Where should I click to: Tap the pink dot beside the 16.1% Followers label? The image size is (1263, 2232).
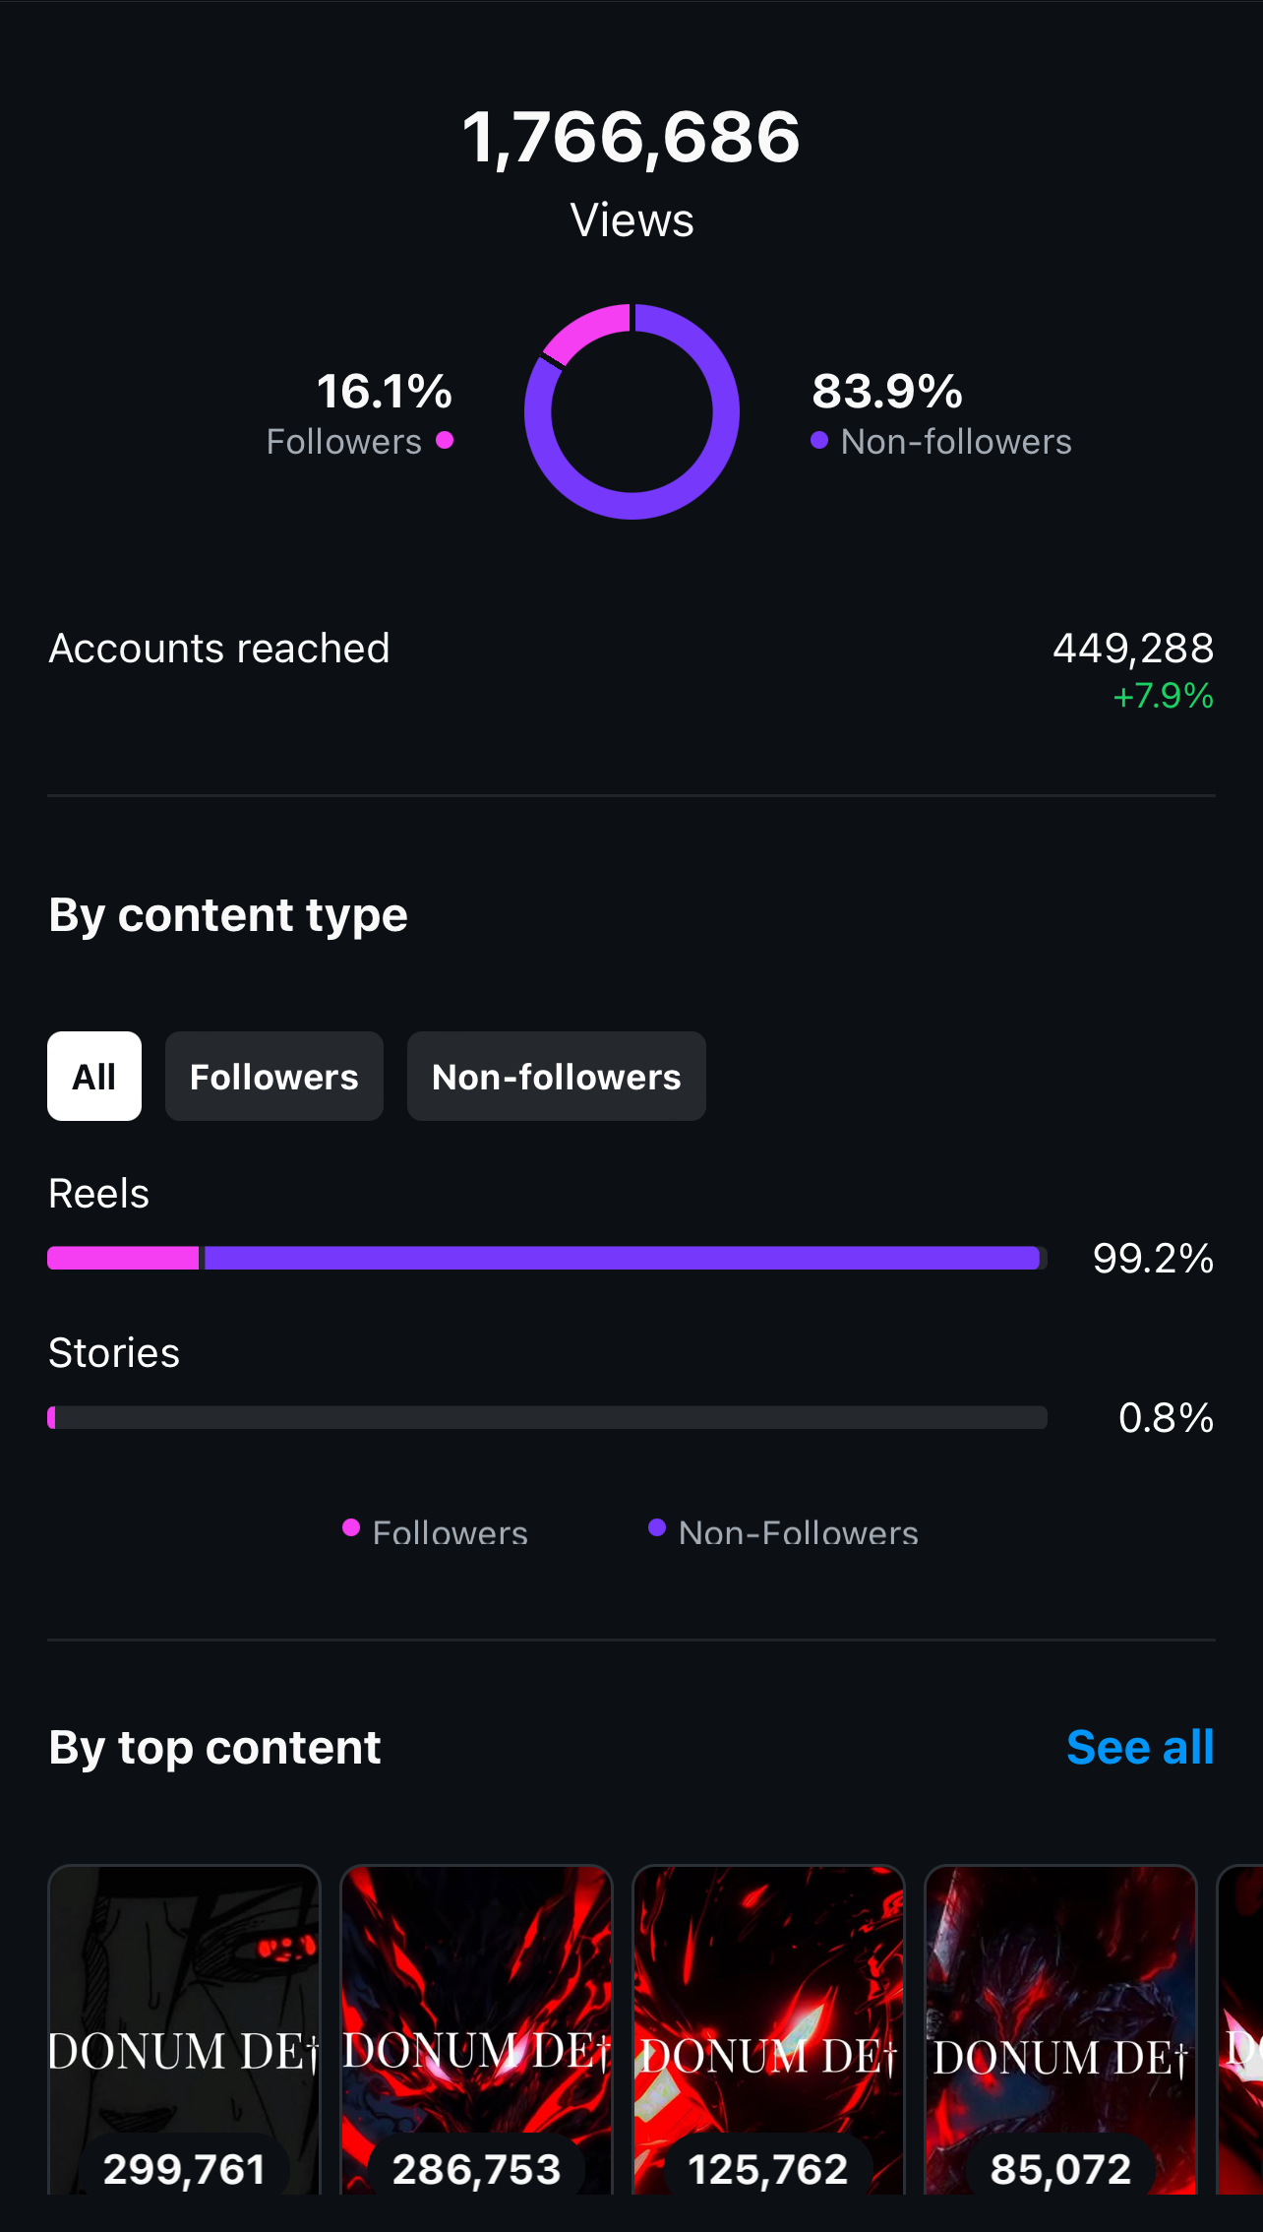[445, 440]
